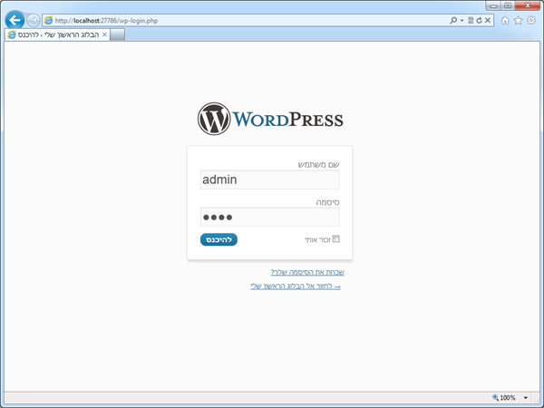The width and height of the screenshot is (544, 408).
Task: Go back with the browser back arrow
Action: point(15,20)
